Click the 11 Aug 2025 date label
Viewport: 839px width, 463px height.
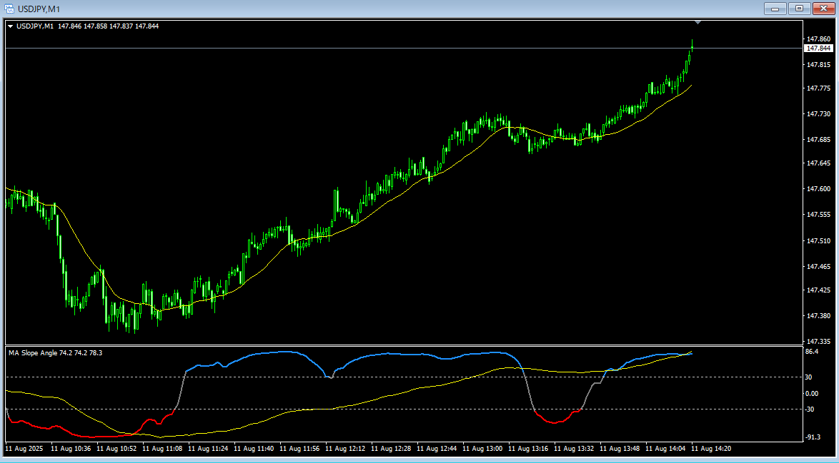[x=26, y=449]
